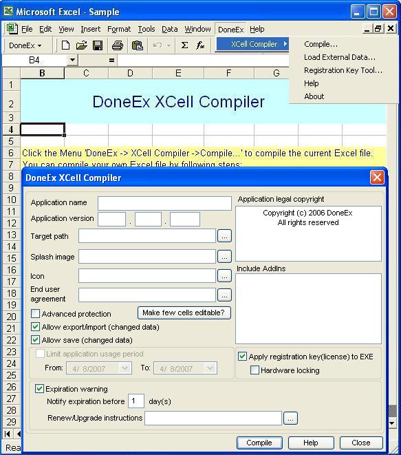Image resolution: width=401 pixels, height=455 pixels.
Task: Click the Print toolbar icon
Action: point(118,45)
